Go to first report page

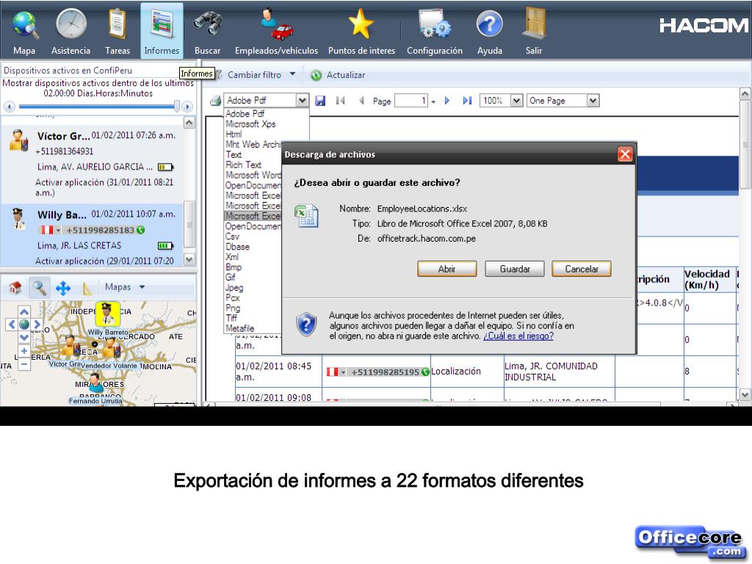pos(341,101)
